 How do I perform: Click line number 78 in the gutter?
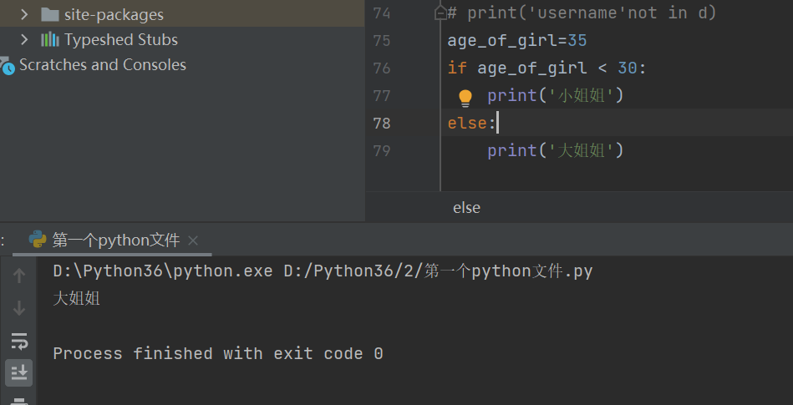[x=382, y=123]
